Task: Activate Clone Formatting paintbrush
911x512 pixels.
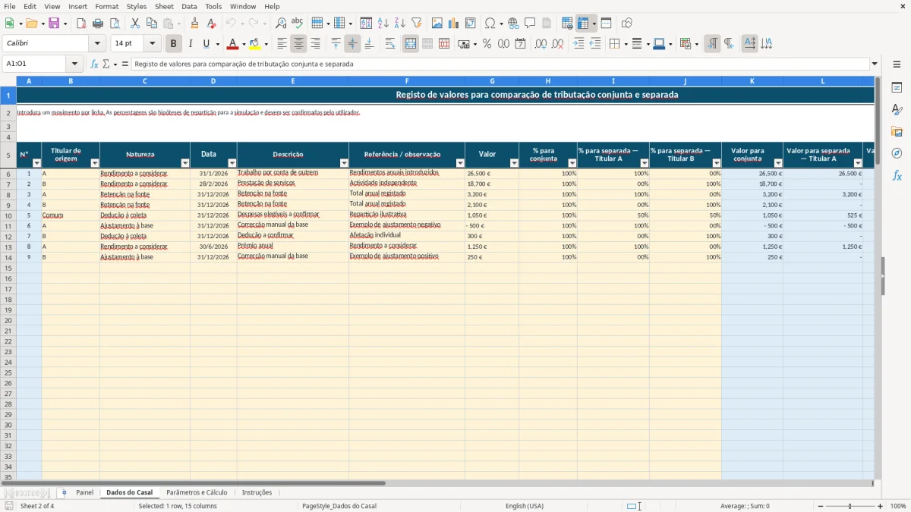Action: [x=194, y=24]
